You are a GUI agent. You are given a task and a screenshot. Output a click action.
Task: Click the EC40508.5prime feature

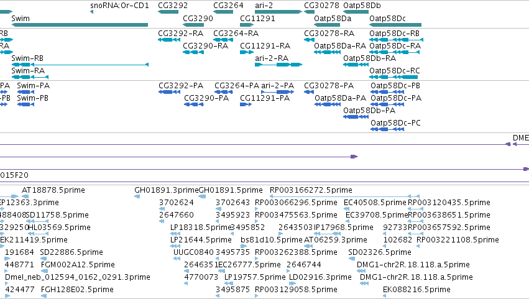coord(346,209)
